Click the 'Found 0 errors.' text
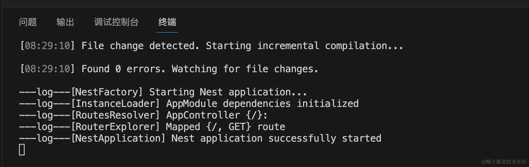The width and height of the screenshot is (529, 167). pos(123,69)
